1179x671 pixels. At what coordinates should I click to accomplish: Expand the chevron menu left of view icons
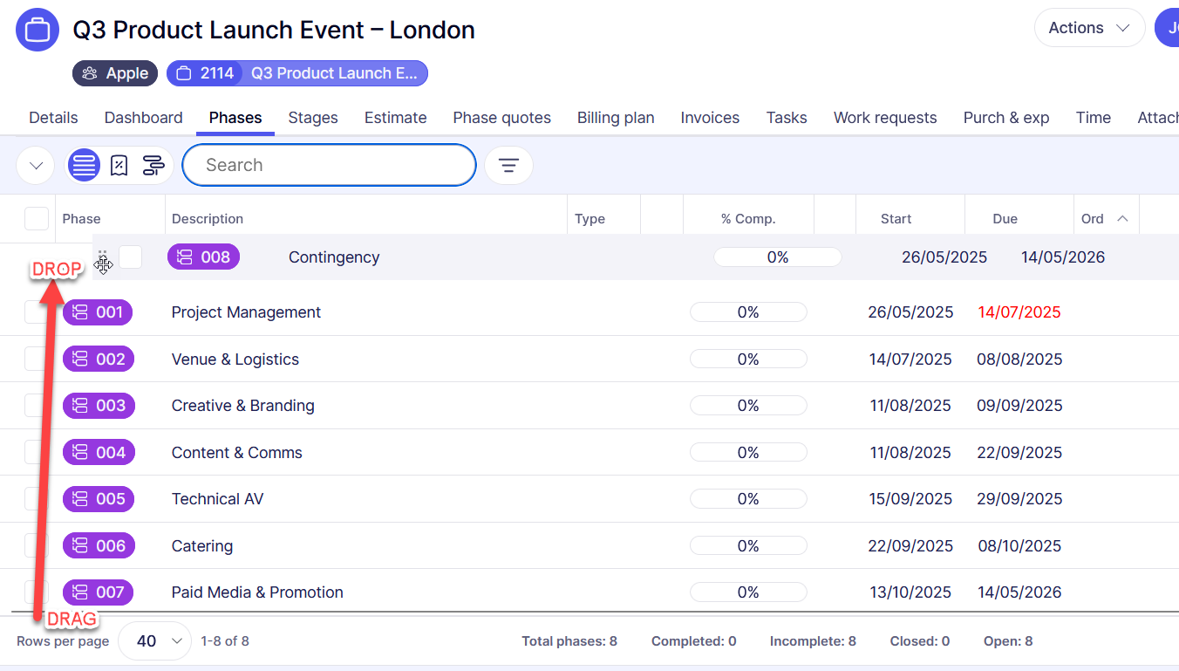(x=36, y=165)
